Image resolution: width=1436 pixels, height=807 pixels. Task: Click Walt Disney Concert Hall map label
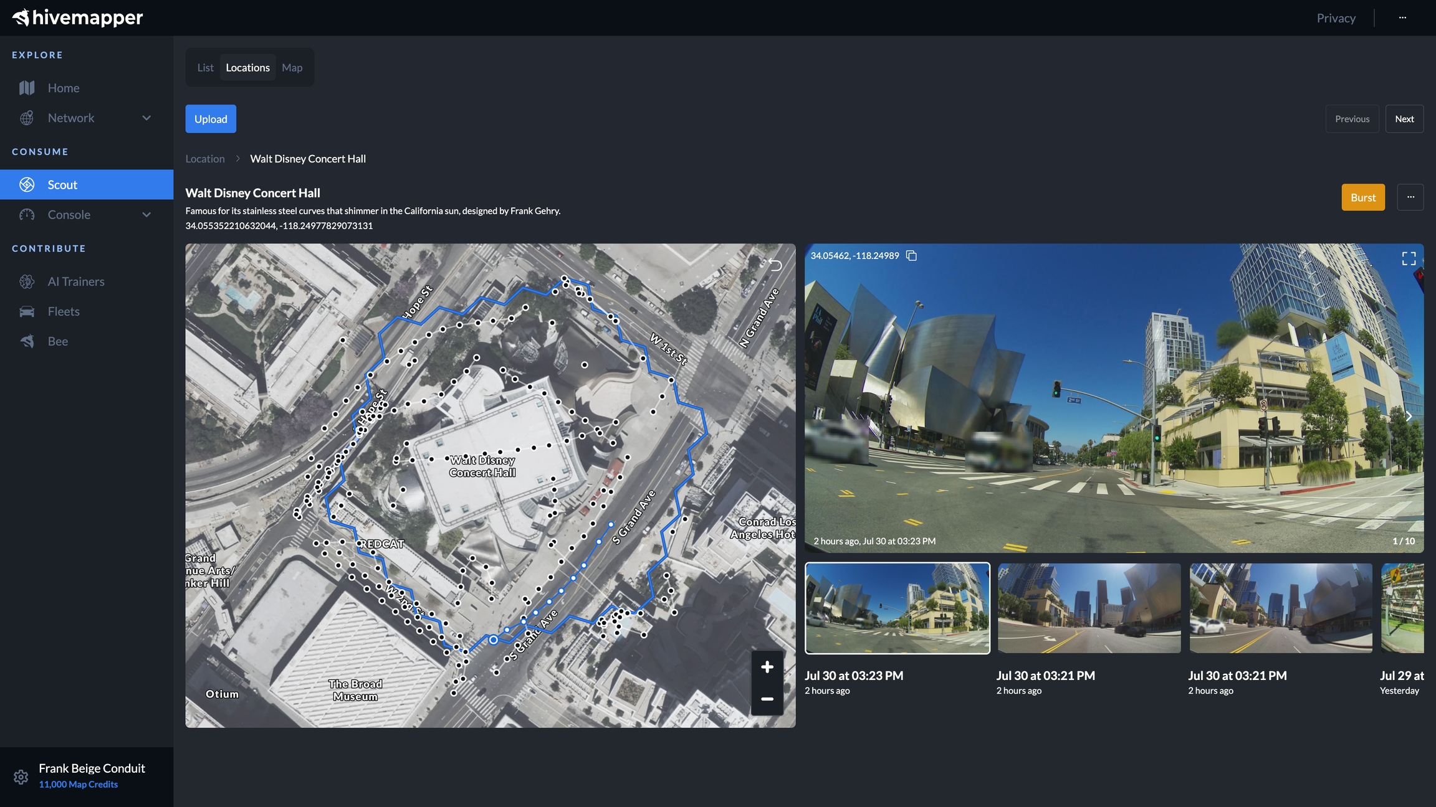[482, 466]
